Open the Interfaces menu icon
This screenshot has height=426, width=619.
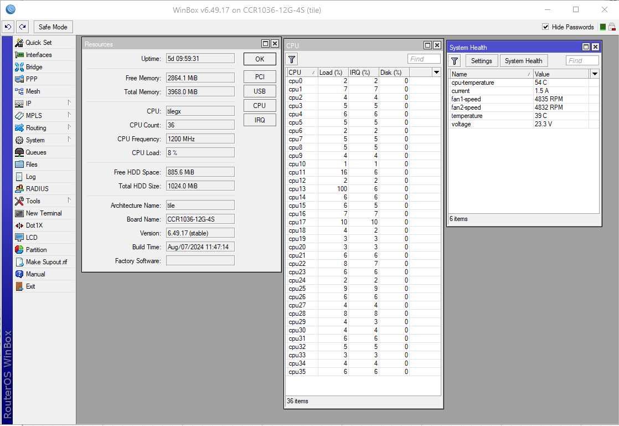19,55
